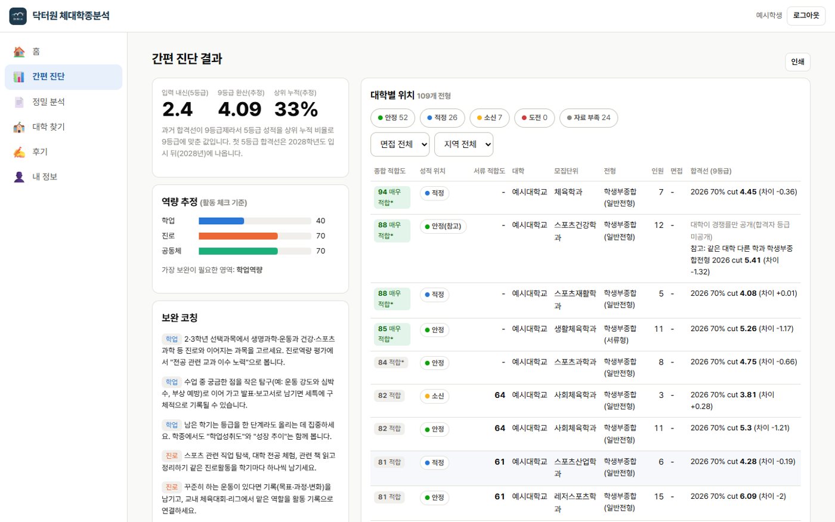This screenshot has height=522, width=835.
Task: Click the 안정(참고) status badge
Action: click(x=443, y=227)
